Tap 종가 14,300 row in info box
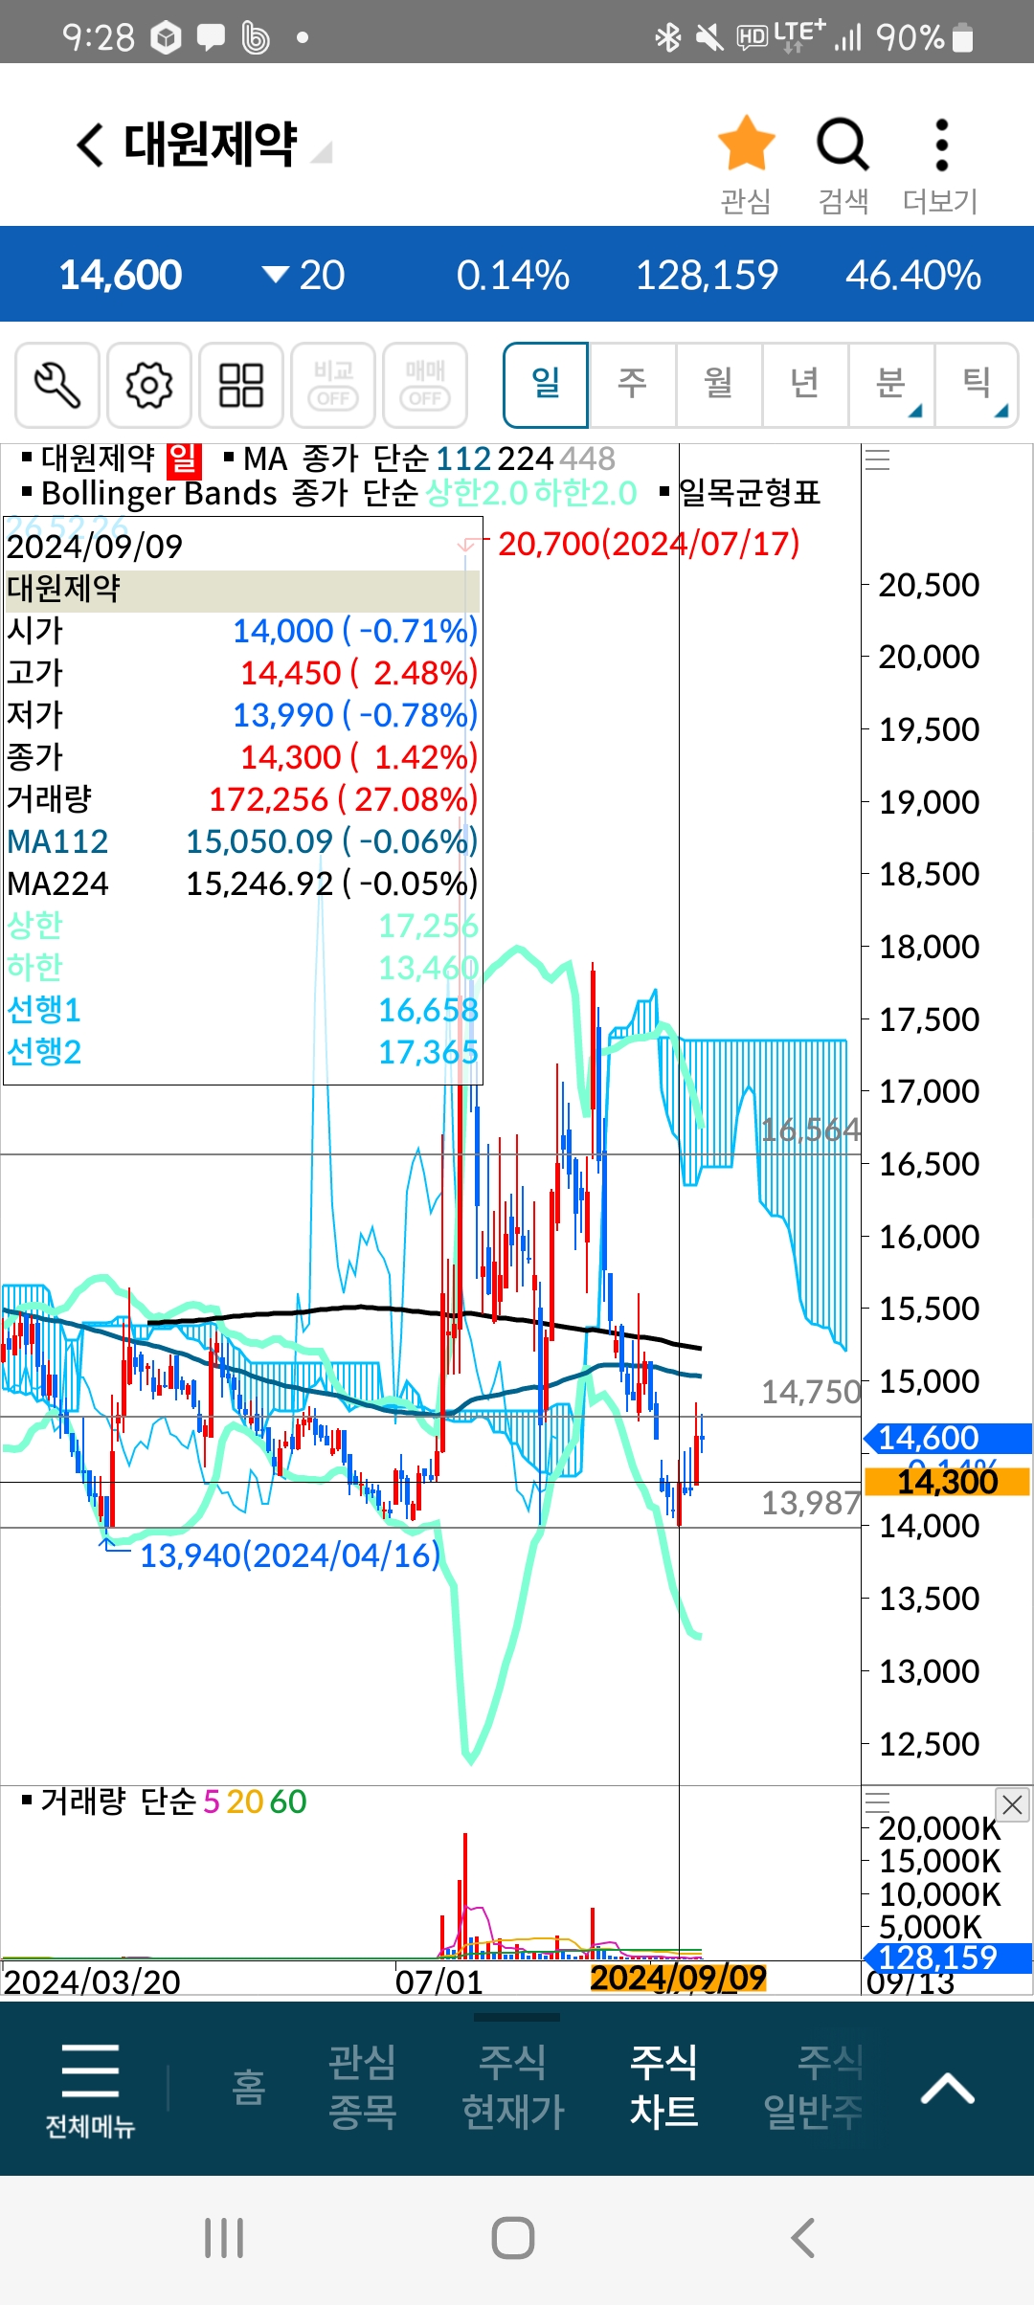1034x2305 pixels. 242,757
